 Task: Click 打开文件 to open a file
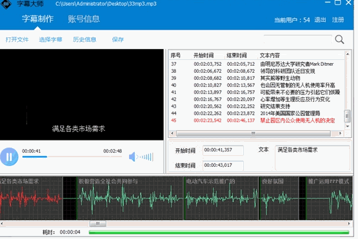[17, 39]
